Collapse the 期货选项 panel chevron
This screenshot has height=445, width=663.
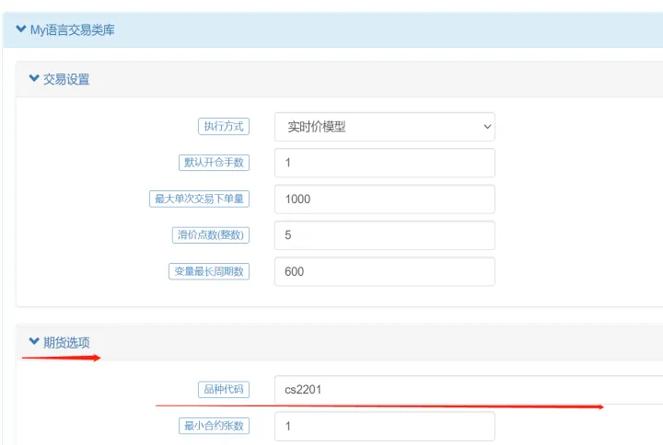[34, 341]
